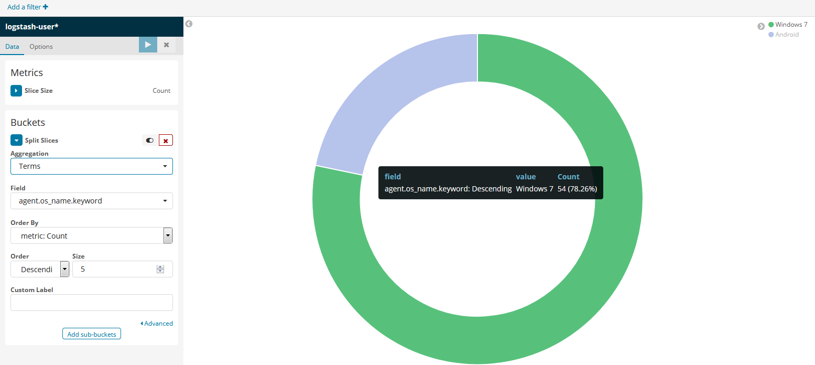
Task: Collapse the left editor sidebar arrow
Action: coord(189,24)
